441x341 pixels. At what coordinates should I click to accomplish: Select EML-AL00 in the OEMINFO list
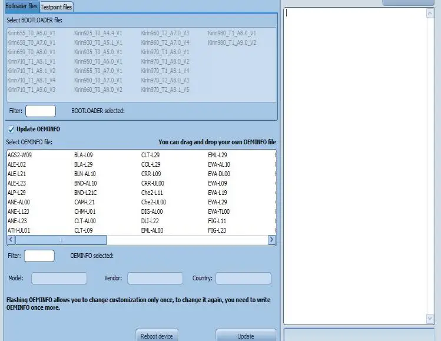152,230
